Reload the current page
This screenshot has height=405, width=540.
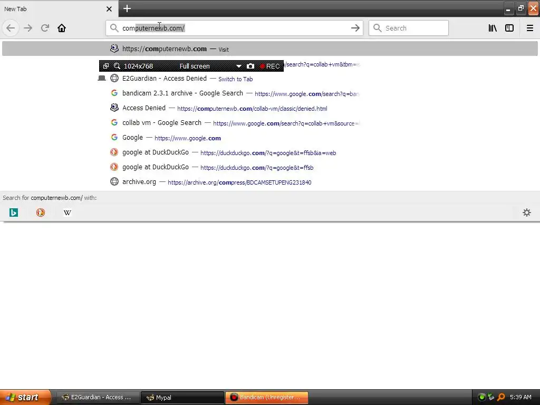[45, 28]
